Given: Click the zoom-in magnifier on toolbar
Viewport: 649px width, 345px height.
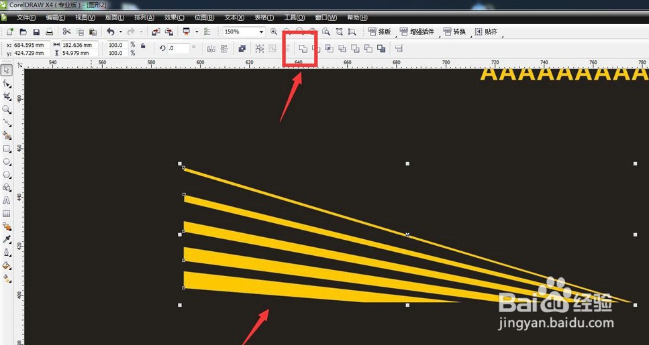Looking at the screenshot, I should pyautogui.click(x=274, y=31).
